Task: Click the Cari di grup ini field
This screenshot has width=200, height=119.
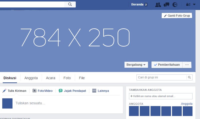Action: tap(161, 77)
